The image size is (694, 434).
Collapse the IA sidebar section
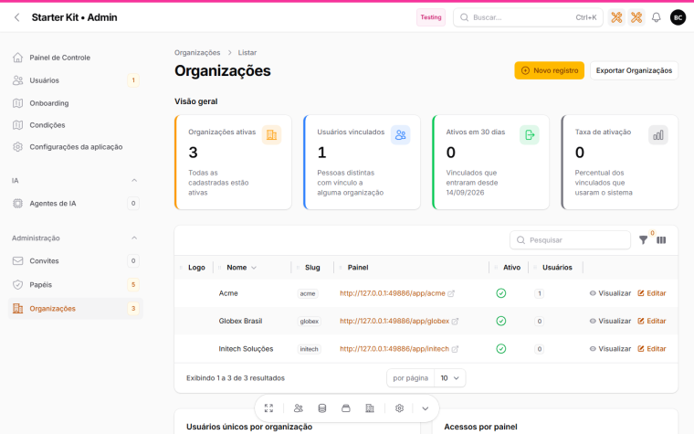tap(134, 180)
